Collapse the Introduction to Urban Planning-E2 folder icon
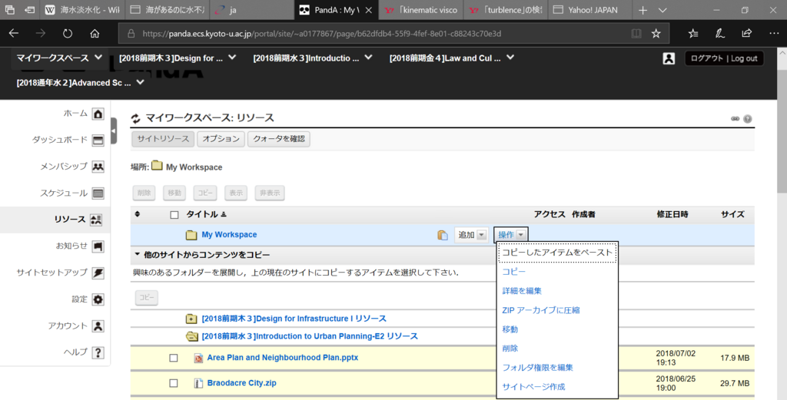787x400 pixels. click(191, 336)
